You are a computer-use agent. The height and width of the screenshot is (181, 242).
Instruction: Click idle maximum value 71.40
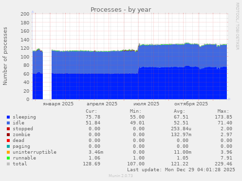[x=225, y=123]
